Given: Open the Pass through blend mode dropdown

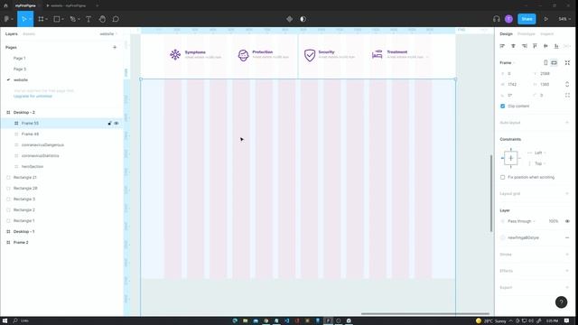Looking at the screenshot, I should pyautogui.click(x=521, y=221).
